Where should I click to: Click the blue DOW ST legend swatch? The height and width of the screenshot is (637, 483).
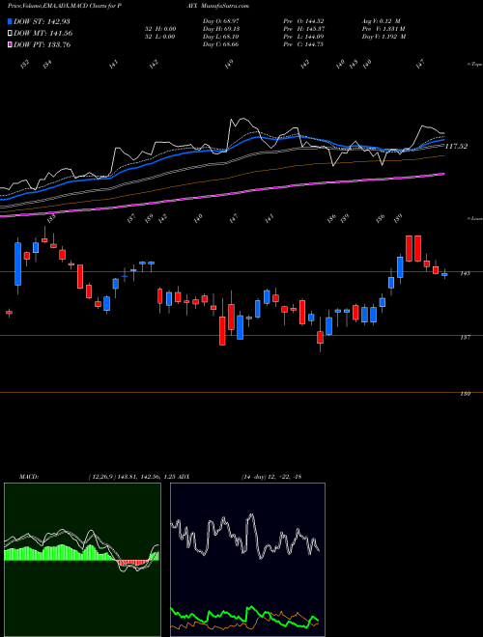click(x=11, y=21)
